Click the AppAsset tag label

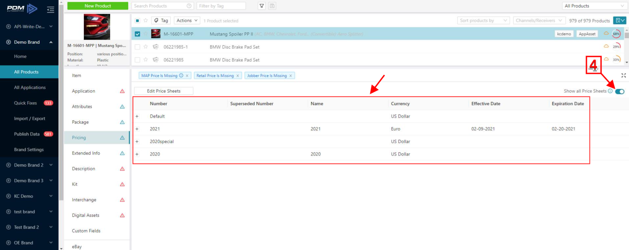pos(587,34)
